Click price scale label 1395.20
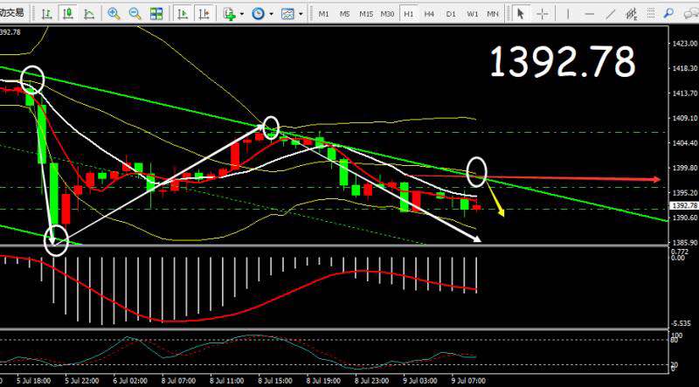 coord(686,193)
